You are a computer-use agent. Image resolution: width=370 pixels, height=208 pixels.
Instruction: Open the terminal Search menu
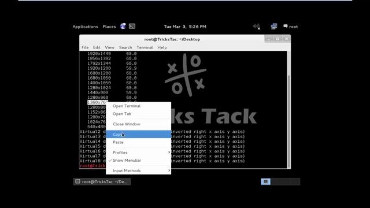click(x=125, y=47)
